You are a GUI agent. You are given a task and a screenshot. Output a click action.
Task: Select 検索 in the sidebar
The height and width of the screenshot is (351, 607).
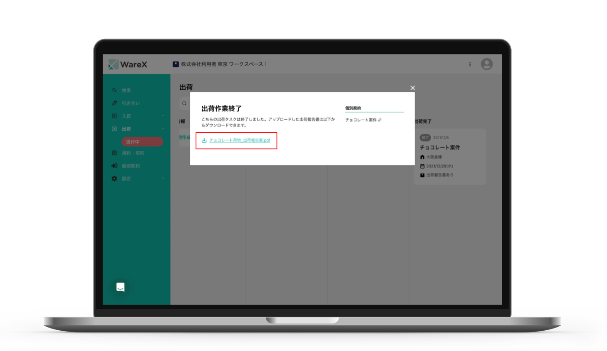[x=126, y=90]
